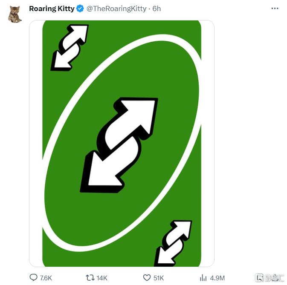Repost this tweet via retweet icon
The image size is (287, 285).
90,278
